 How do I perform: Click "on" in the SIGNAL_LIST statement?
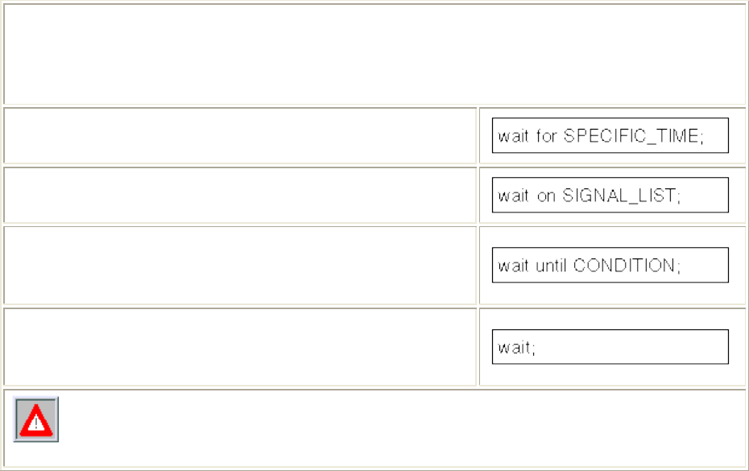pos(546,195)
